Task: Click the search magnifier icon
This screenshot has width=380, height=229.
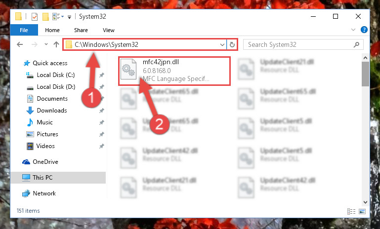Action: (356, 44)
